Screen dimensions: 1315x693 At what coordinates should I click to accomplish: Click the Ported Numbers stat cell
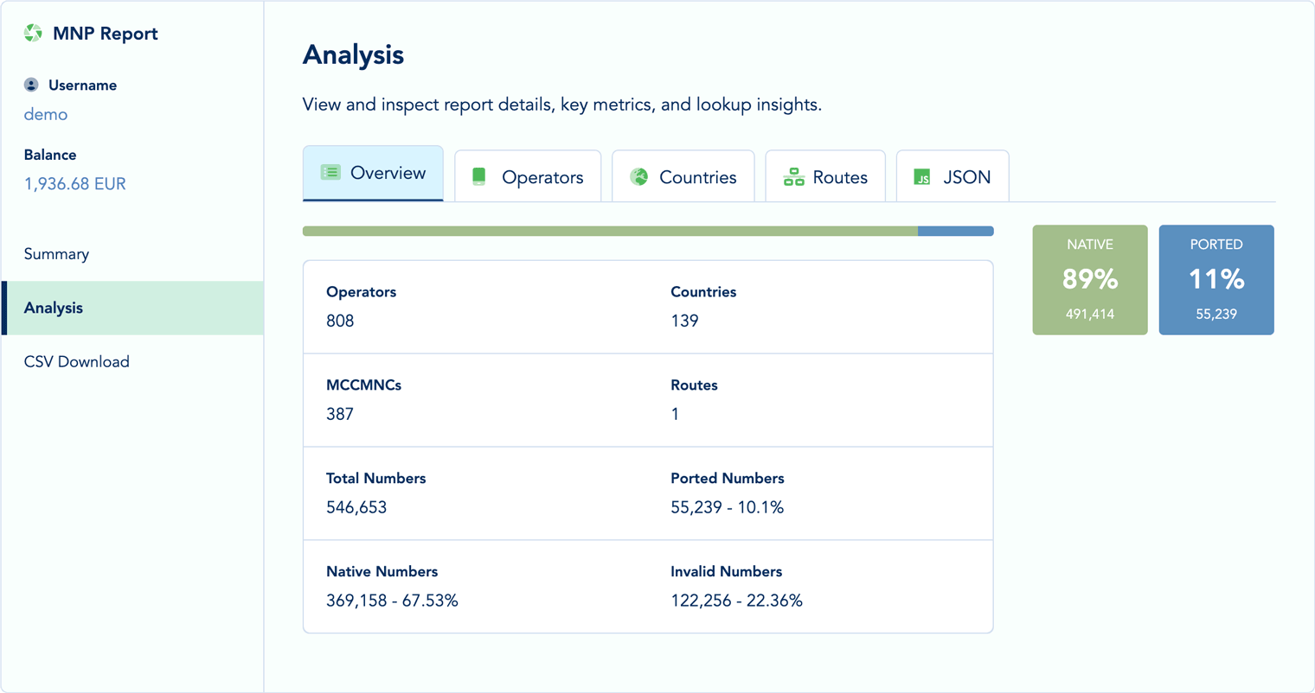pos(728,493)
